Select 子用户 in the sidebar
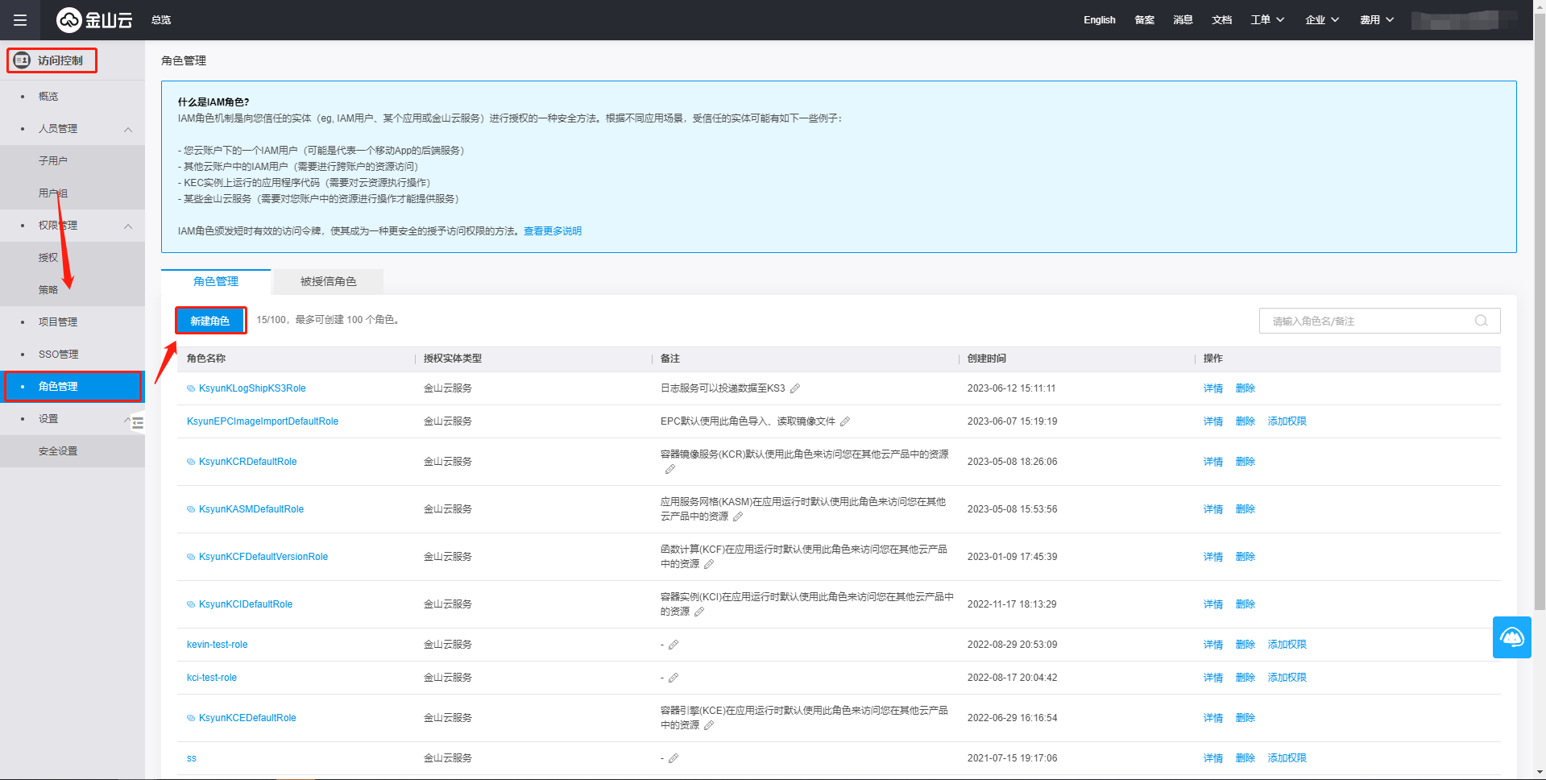This screenshot has width=1546, height=780. [53, 161]
